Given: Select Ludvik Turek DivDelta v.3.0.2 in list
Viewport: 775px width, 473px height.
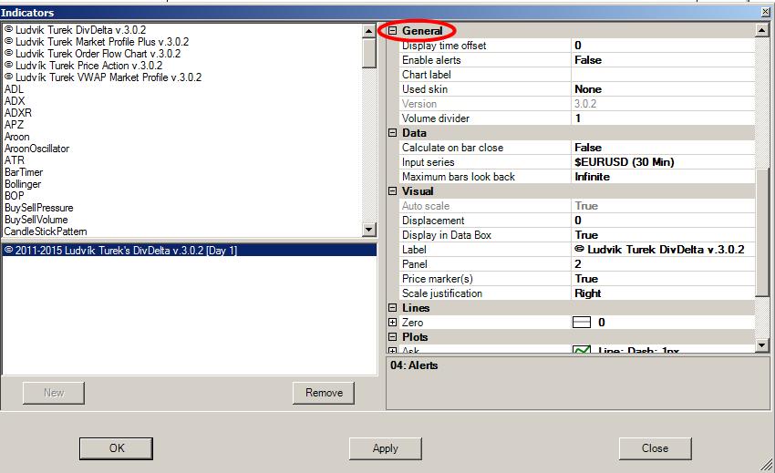Looking at the screenshot, I should pos(76,30).
